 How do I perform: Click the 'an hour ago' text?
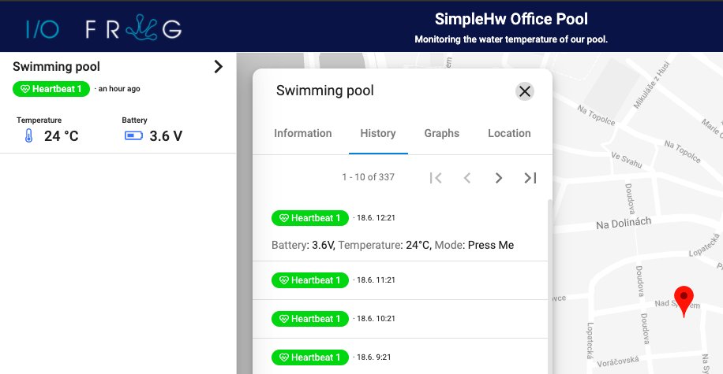pyautogui.click(x=119, y=89)
